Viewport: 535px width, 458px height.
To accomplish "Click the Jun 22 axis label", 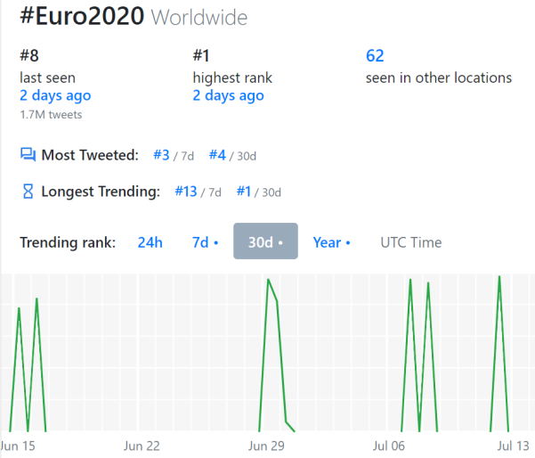I will point(142,445).
